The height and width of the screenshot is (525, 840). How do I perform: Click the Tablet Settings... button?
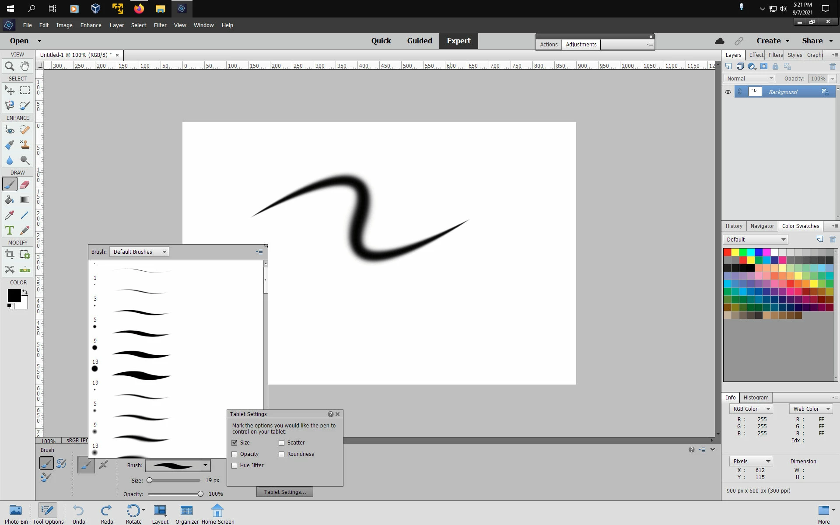click(284, 492)
